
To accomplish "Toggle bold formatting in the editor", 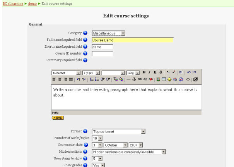I will coord(144,72).
